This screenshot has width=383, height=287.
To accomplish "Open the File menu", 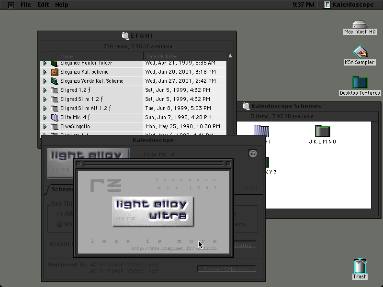I will (x=26, y=5).
